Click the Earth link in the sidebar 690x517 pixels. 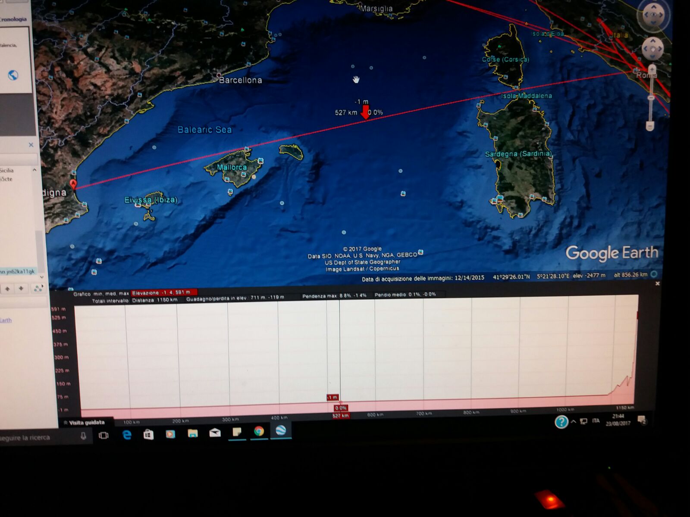[x=6, y=320]
